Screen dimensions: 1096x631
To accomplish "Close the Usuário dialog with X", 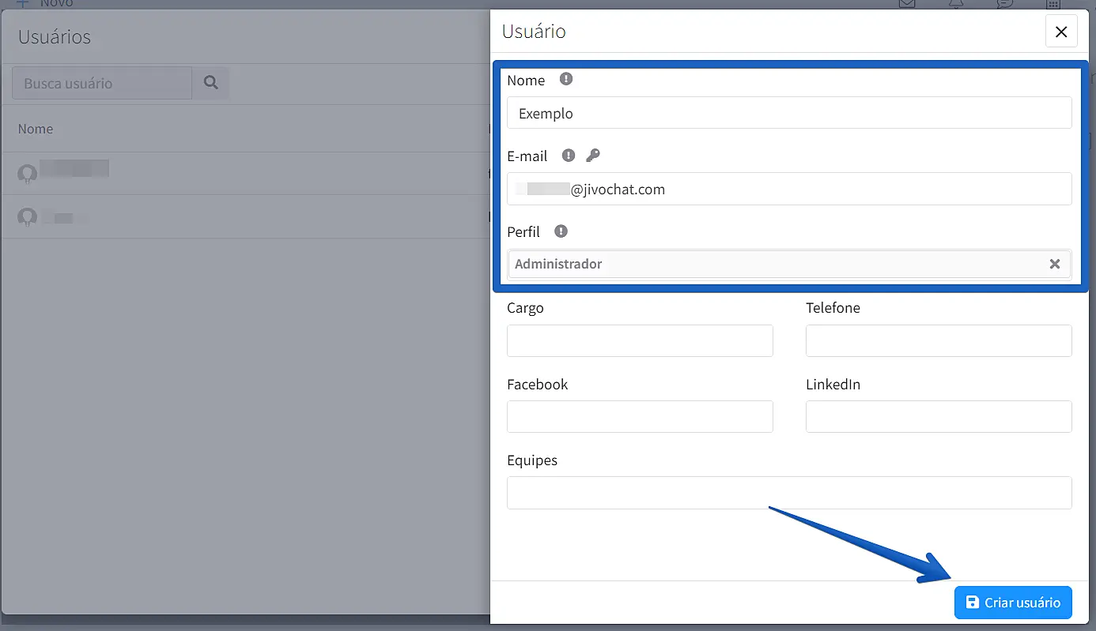I will 1060,32.
